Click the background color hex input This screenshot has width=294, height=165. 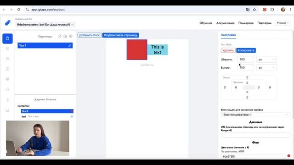253,156
